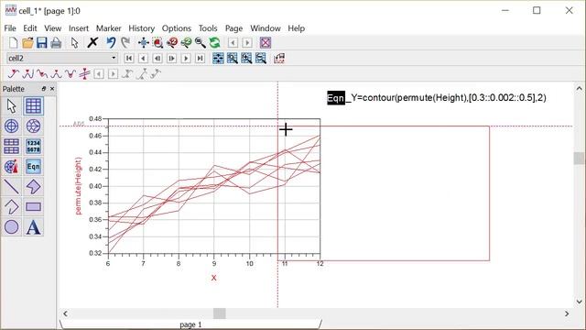Select the Polygon drawing tool

(33, 187)
